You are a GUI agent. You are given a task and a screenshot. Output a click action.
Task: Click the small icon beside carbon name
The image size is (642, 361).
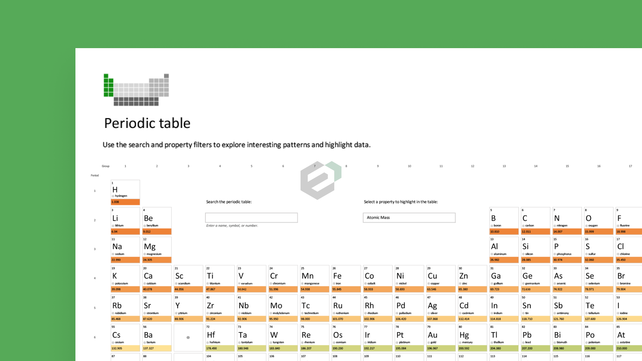[x=523, y=226]
